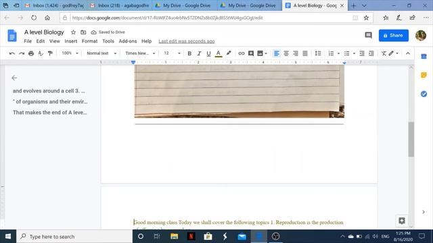Switch to Inbox (218) Gmail tab

pyautogui.click(x=120, y=5)
